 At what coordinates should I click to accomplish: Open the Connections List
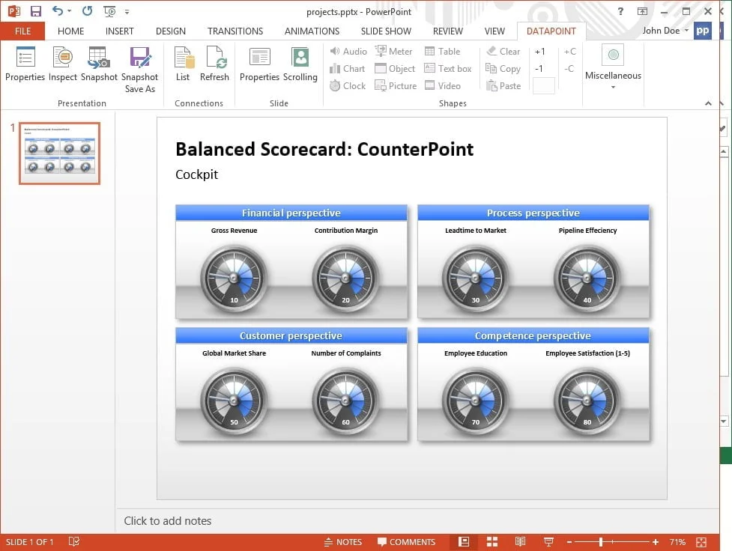tap(183, 64)
